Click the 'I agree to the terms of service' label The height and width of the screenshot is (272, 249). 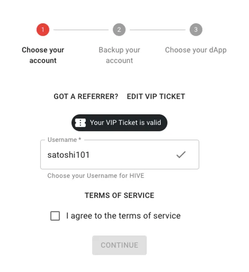(x=123, y=216)
